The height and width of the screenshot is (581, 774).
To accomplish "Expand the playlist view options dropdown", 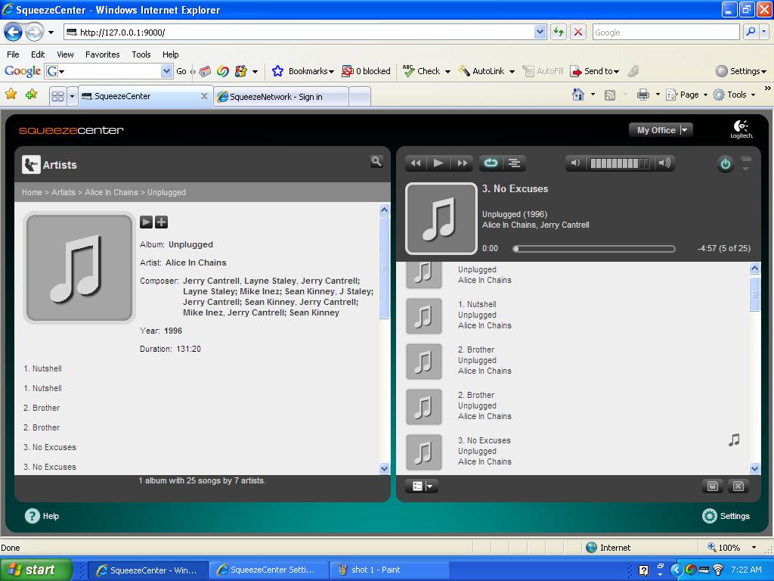I will pos(422,486).
